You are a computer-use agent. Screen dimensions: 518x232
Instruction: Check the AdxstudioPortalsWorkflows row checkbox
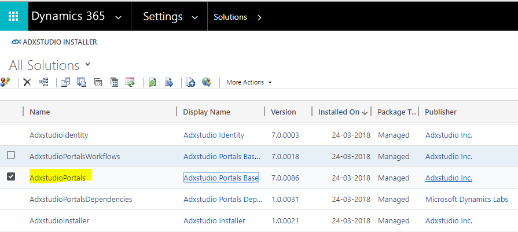point(11,156)
